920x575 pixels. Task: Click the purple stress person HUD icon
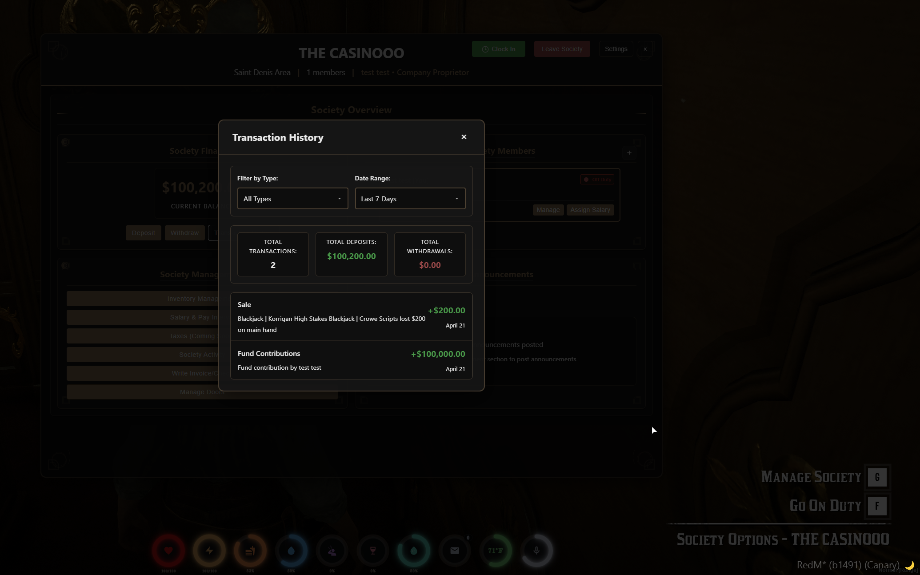click(332, 551)
